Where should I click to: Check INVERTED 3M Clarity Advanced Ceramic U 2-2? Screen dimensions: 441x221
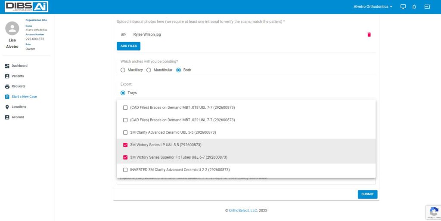pyautogui.click(x=125, y=170)
